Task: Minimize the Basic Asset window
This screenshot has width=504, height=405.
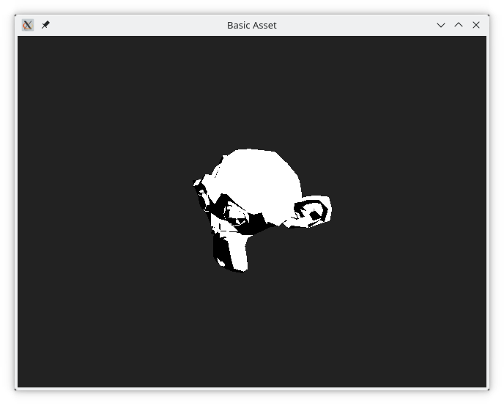Action: point(441,25)
